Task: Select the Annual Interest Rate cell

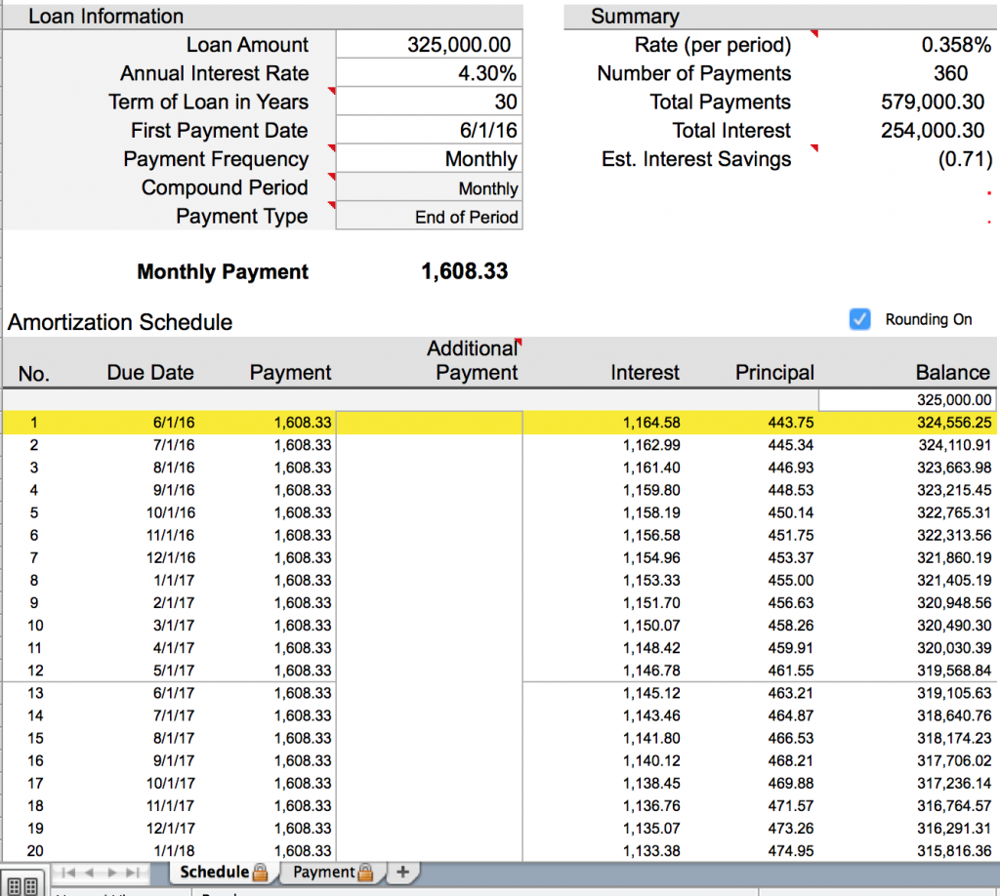Action: (429, 73)
